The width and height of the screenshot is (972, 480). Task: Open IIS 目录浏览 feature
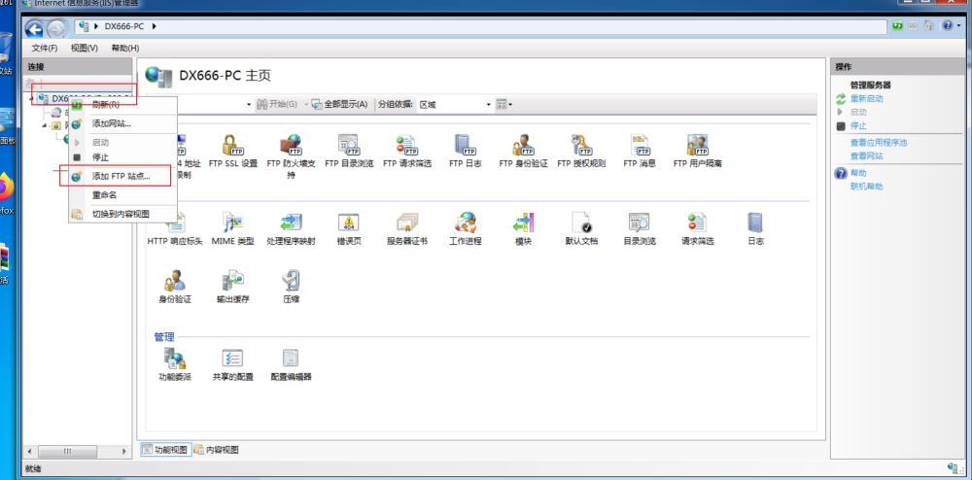[x=640, y=228]
